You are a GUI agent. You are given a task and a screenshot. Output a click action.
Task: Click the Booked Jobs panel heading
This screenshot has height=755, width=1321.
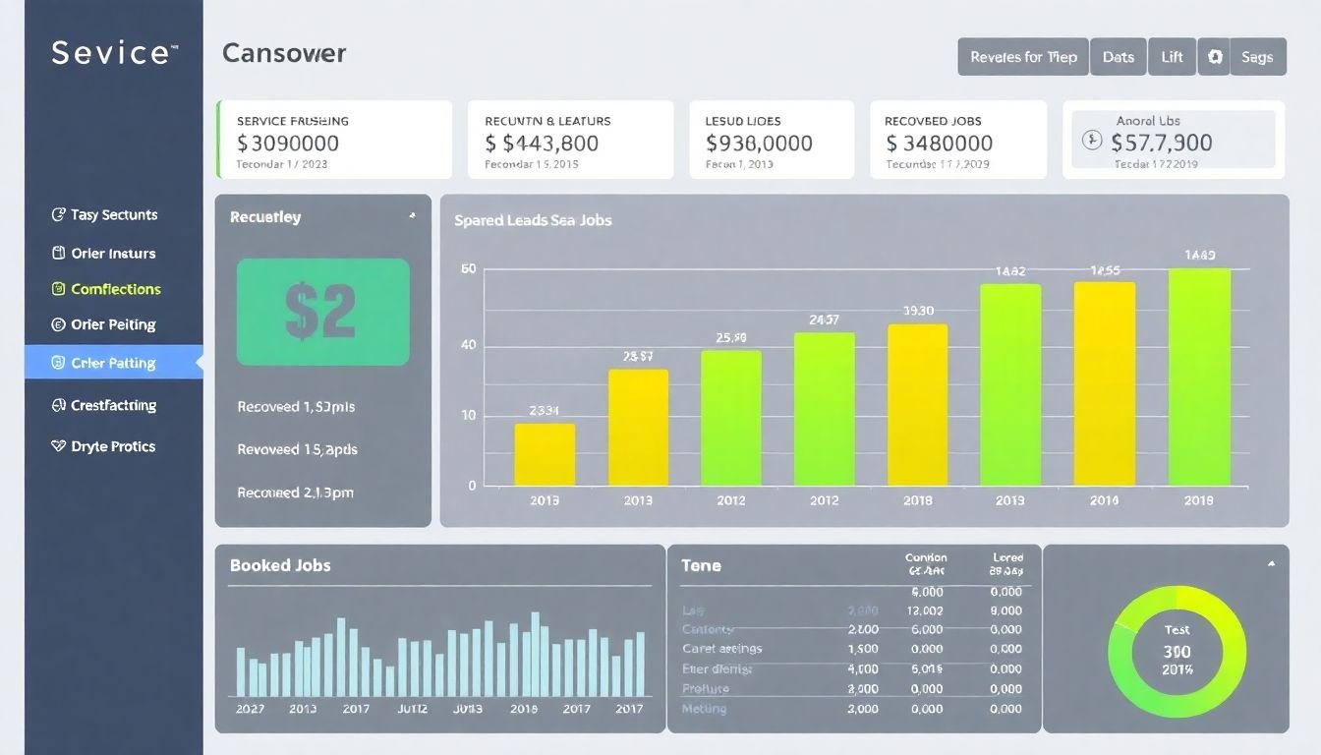(280, 565)
